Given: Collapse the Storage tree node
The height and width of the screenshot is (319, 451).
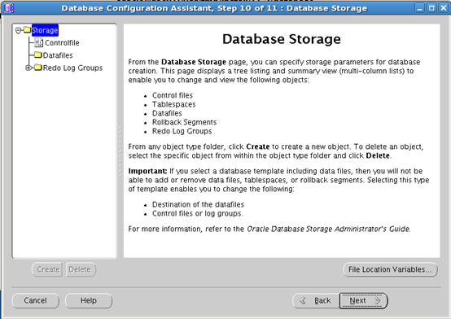Looking at the screenshot, I should (x=19, y=30).
